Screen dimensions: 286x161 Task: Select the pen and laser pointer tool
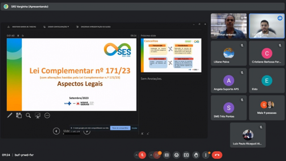(x=10, y=116)
